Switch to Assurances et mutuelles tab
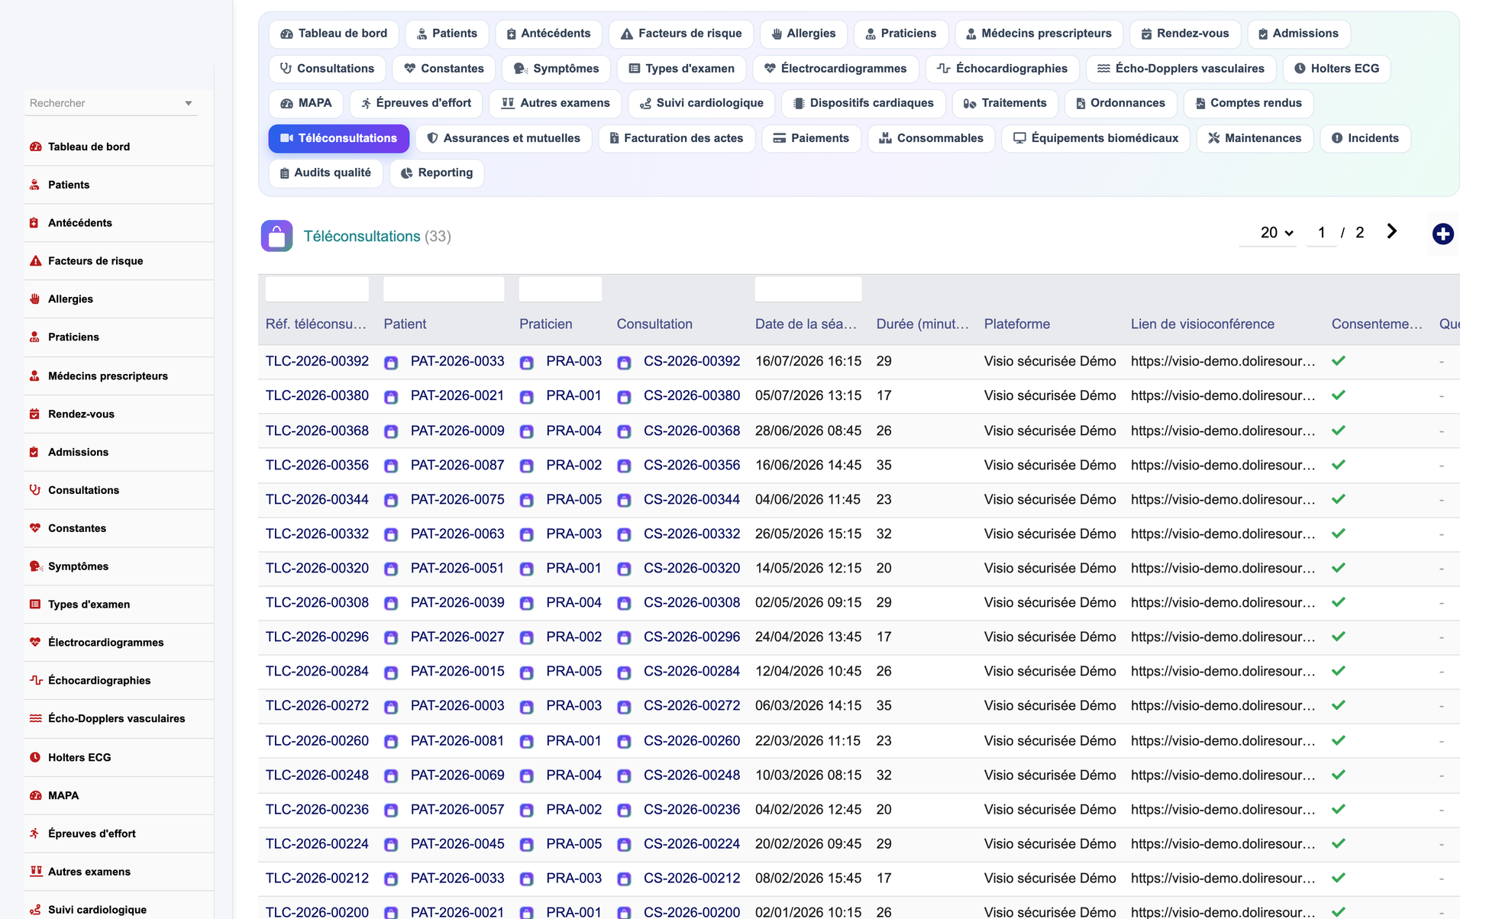 [504, 138]
